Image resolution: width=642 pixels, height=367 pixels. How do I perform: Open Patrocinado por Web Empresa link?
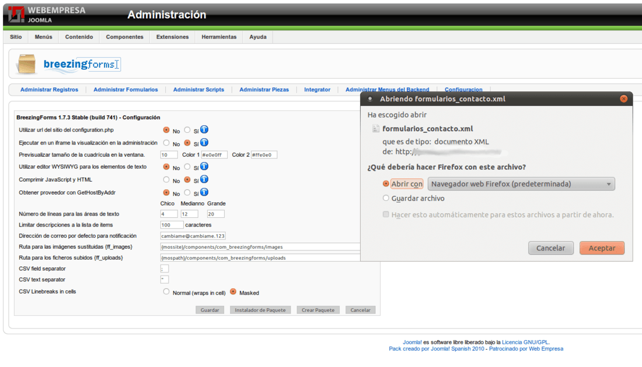click(x=526, y=349)
